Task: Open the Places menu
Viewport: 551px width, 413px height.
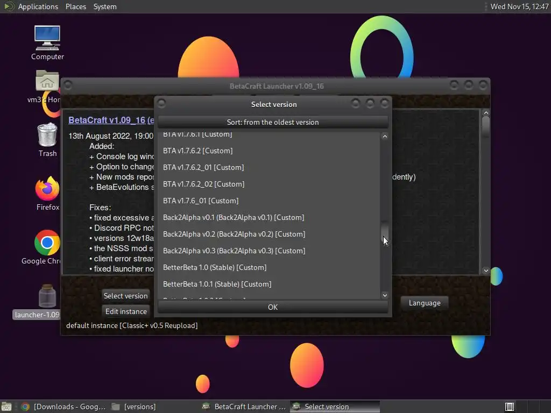Action: [x=75, y=6]
